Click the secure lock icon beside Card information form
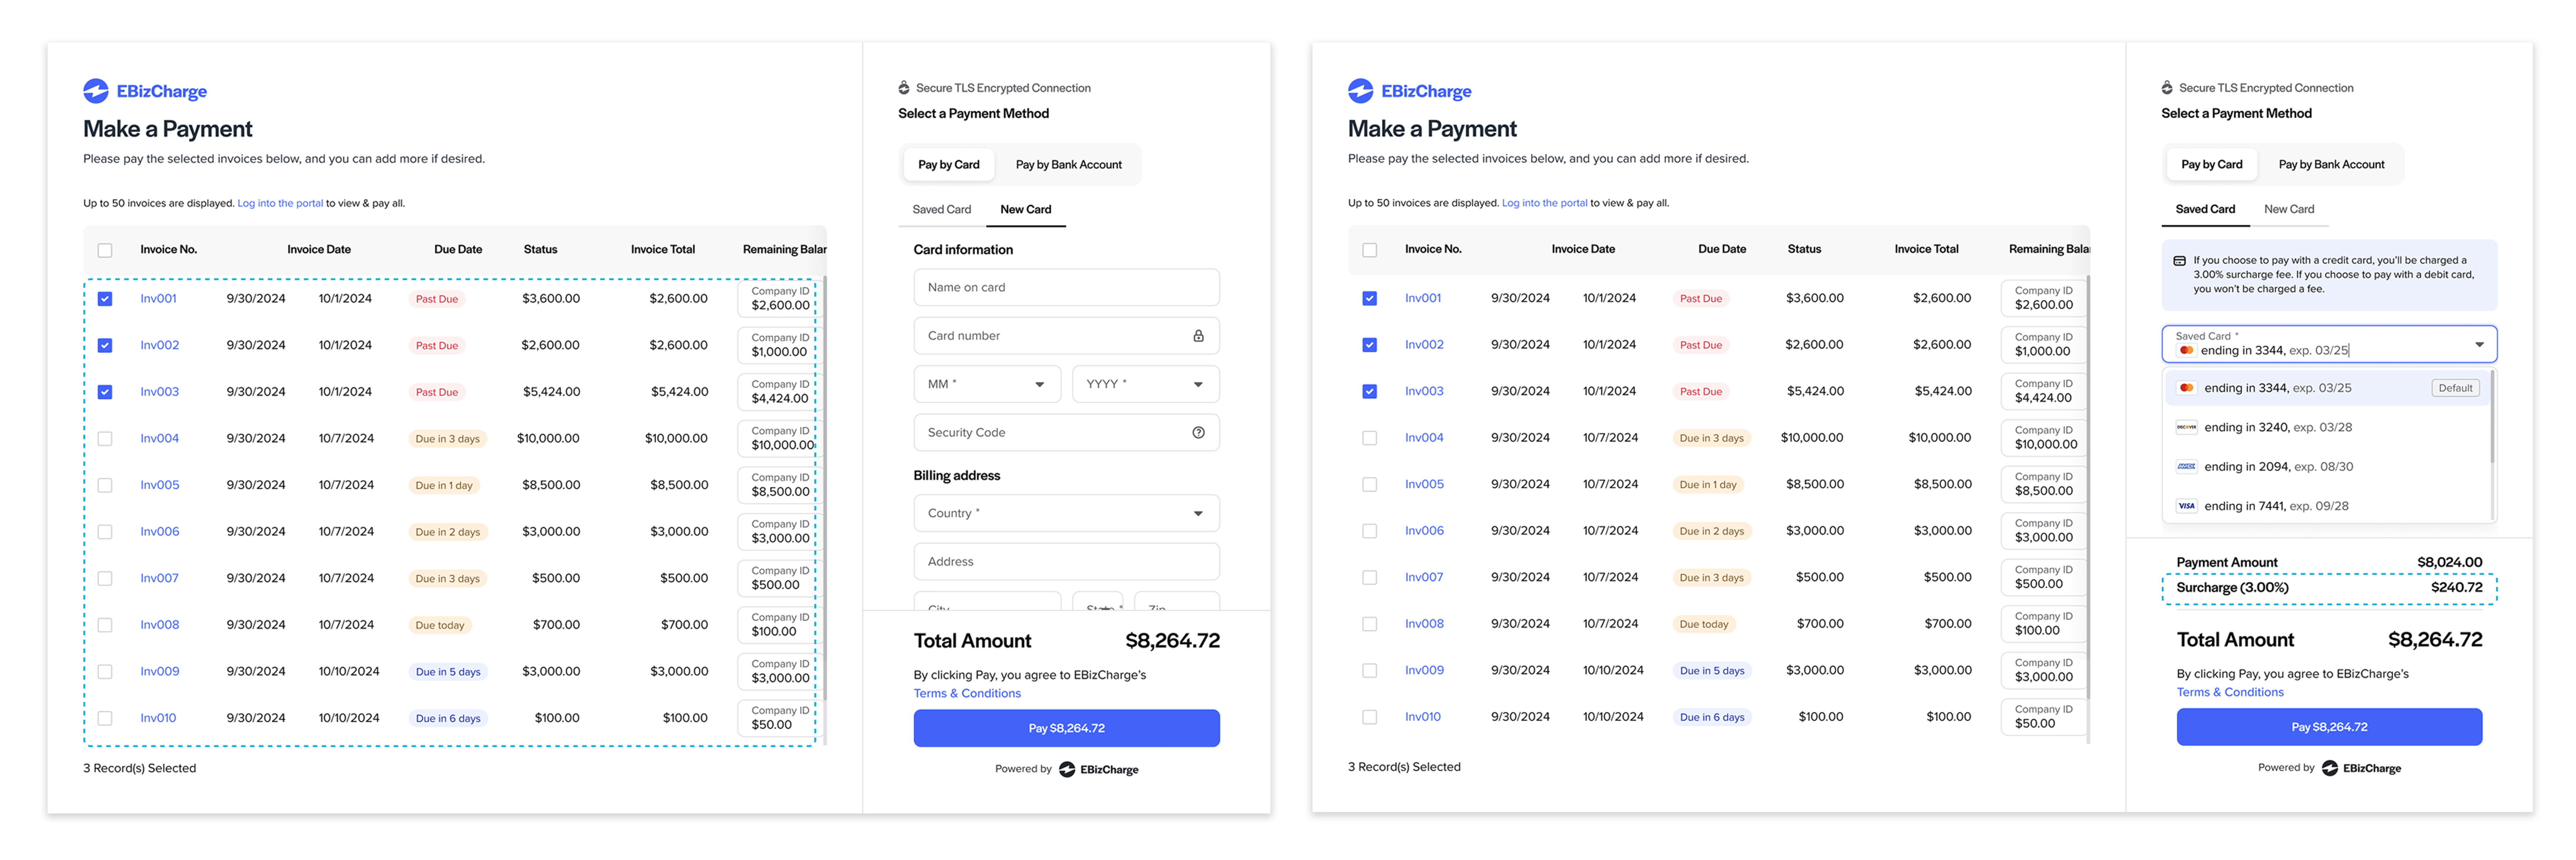Viewport: 2576px width, 860px height. [903, 88]
